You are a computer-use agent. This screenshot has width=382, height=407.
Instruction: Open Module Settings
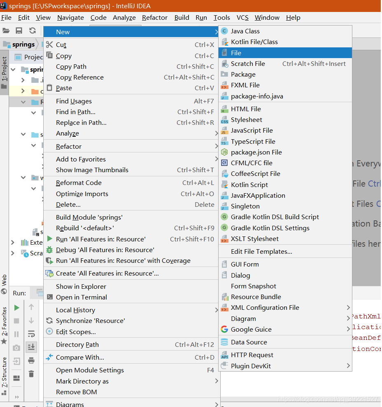(131, 370)
